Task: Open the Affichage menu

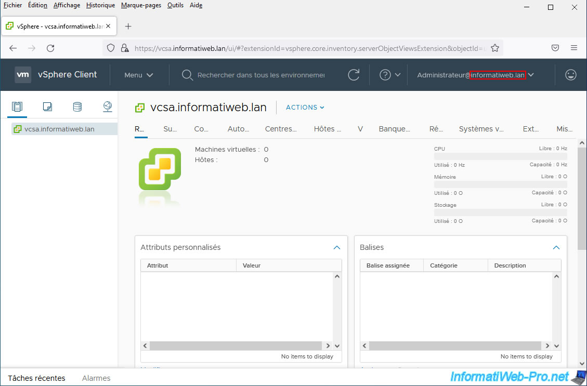Action: click(67, 5)
